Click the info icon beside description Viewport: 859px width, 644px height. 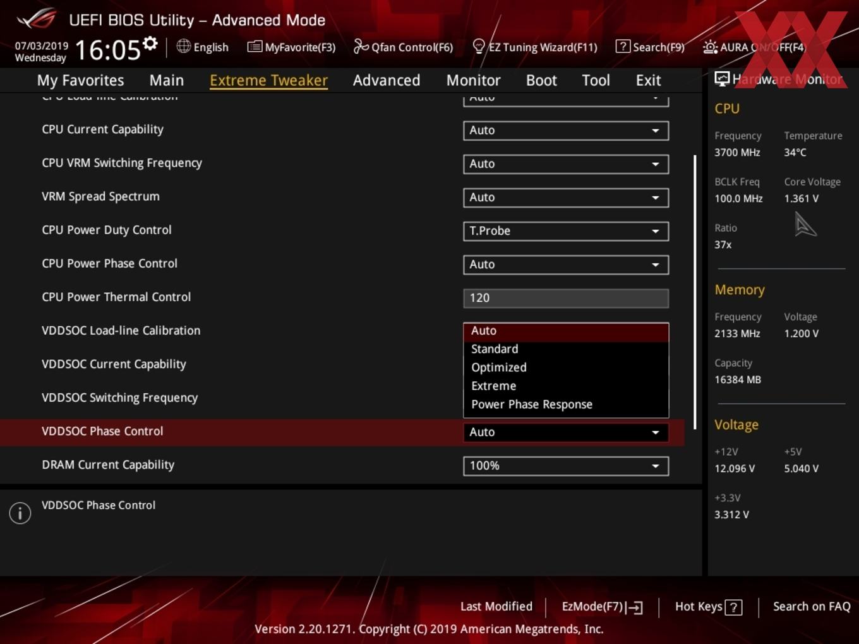20,513
